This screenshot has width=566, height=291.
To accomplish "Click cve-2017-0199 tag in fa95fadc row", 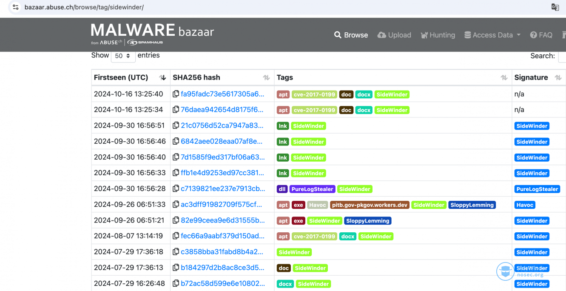I will pyautogui.click(x=314, y=94).
